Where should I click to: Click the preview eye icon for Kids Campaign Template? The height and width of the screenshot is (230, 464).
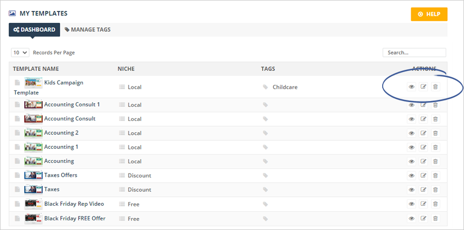tap(411, 87)
